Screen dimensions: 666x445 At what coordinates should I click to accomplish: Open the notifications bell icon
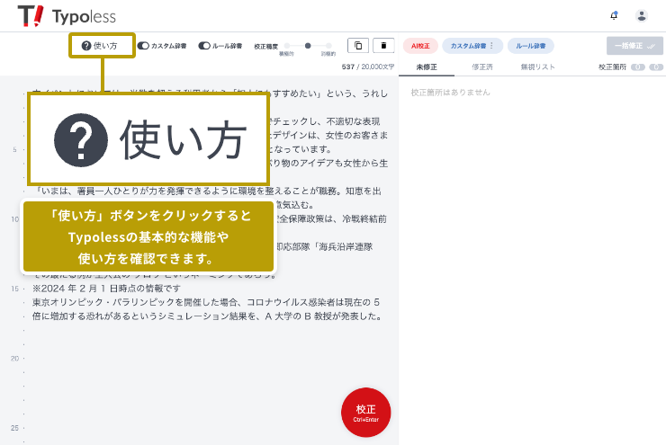pyautogui.click(x=614, y=15)
